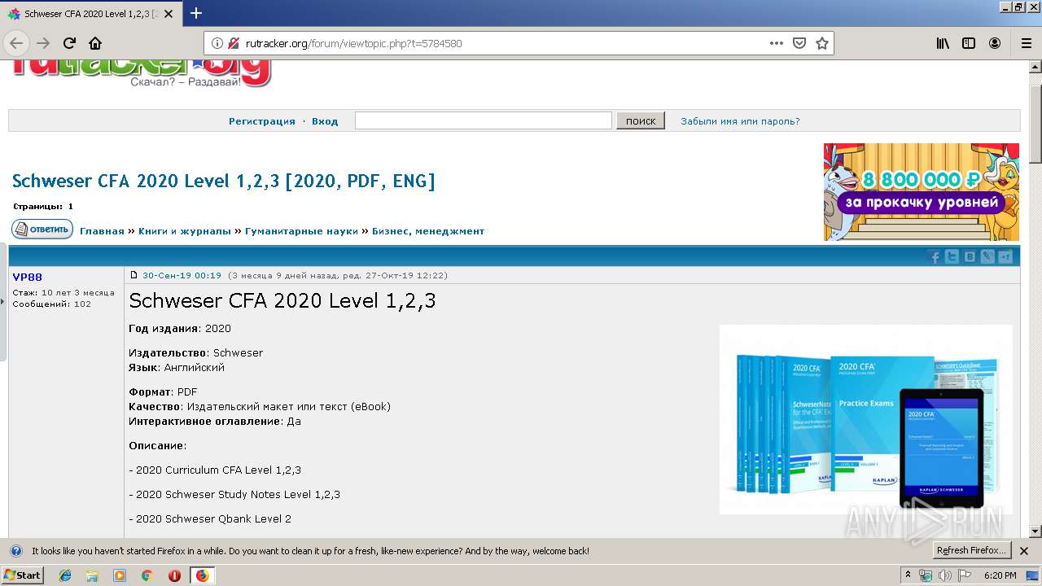This screenshot has height=586, width=1042.
Task: Click the Google +1 share icon
Action: point(1005,257)
